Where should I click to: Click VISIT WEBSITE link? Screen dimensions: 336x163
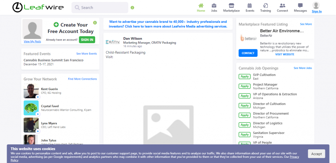pyautogui.click(x=284, y=55)
